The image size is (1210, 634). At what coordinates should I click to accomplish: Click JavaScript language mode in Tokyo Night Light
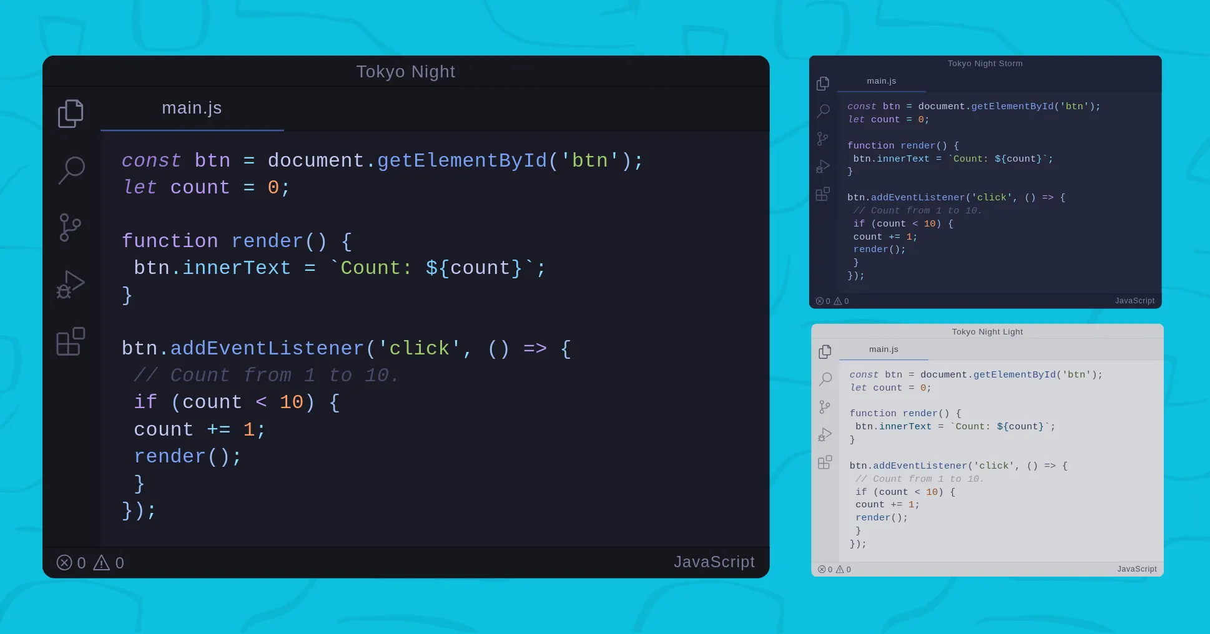click(x=1136, y=569)
